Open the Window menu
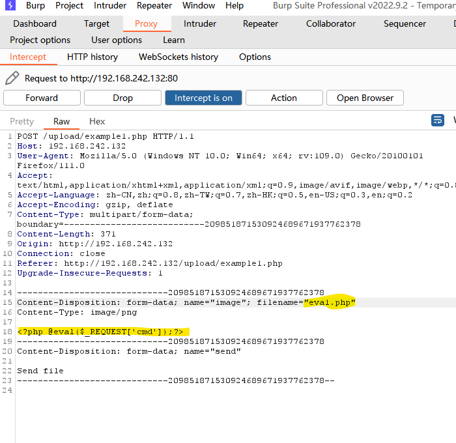Viewport: 456px width, 443px height. click(199, 5)
